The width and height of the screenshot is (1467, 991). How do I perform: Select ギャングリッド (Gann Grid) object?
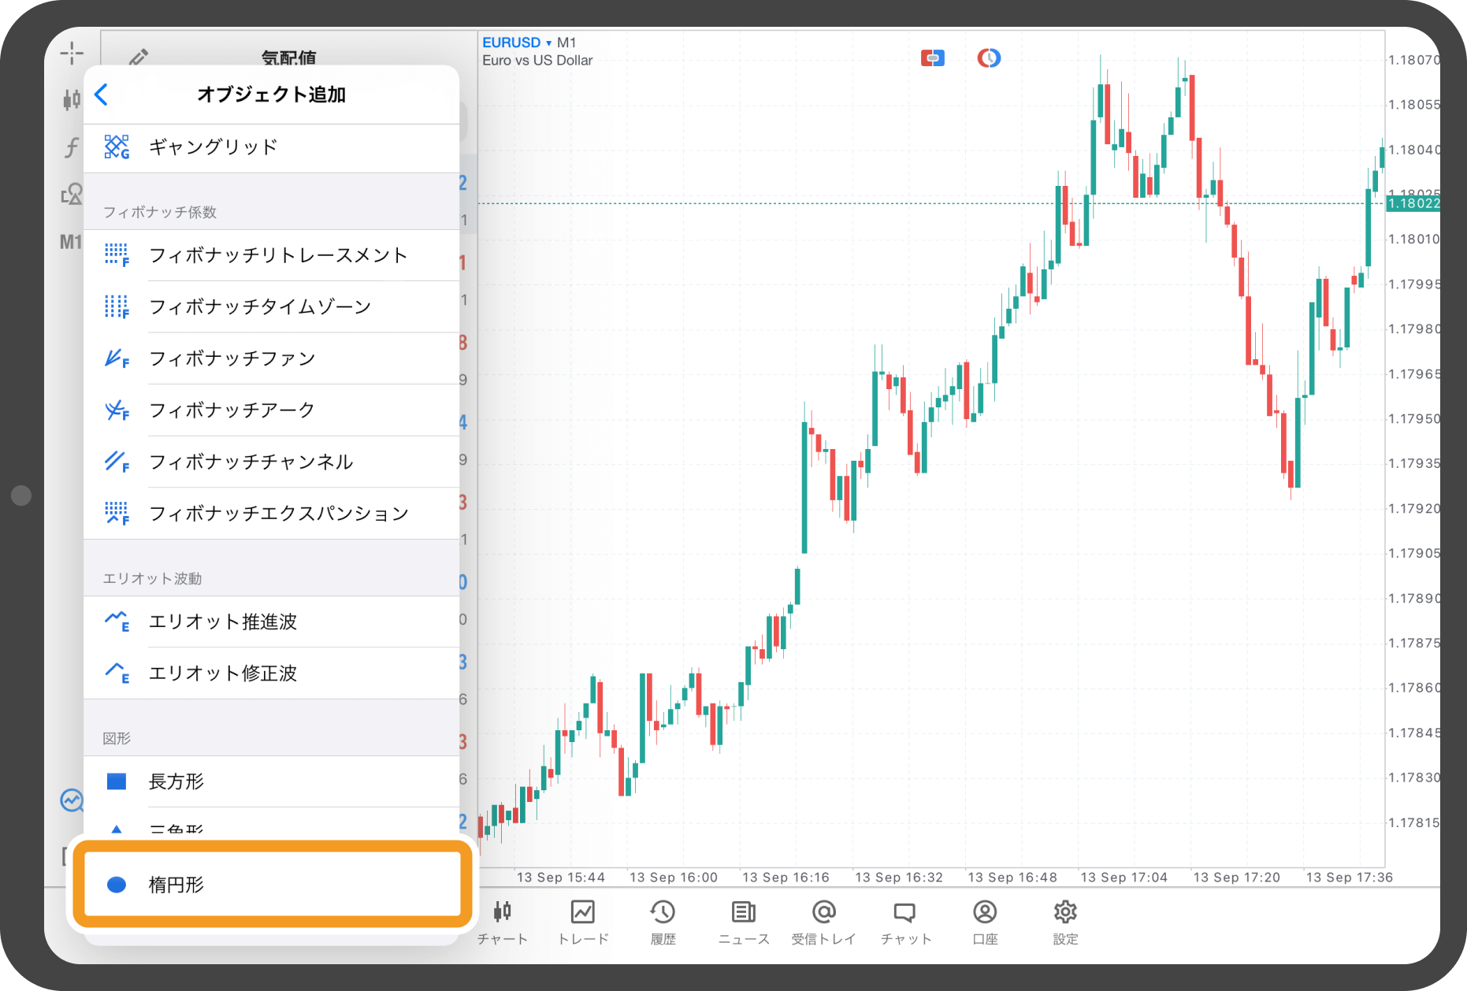(x=213, y=147)
